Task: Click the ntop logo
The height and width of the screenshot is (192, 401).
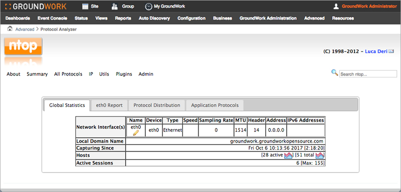Action: pyautogui.click(x=23, y=46)
